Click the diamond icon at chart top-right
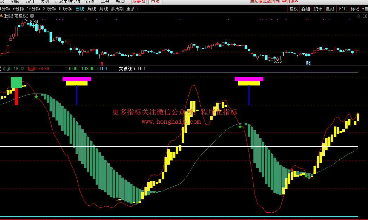Image resolution: width=368 pixels, height=220 pixels. [358, 16]
